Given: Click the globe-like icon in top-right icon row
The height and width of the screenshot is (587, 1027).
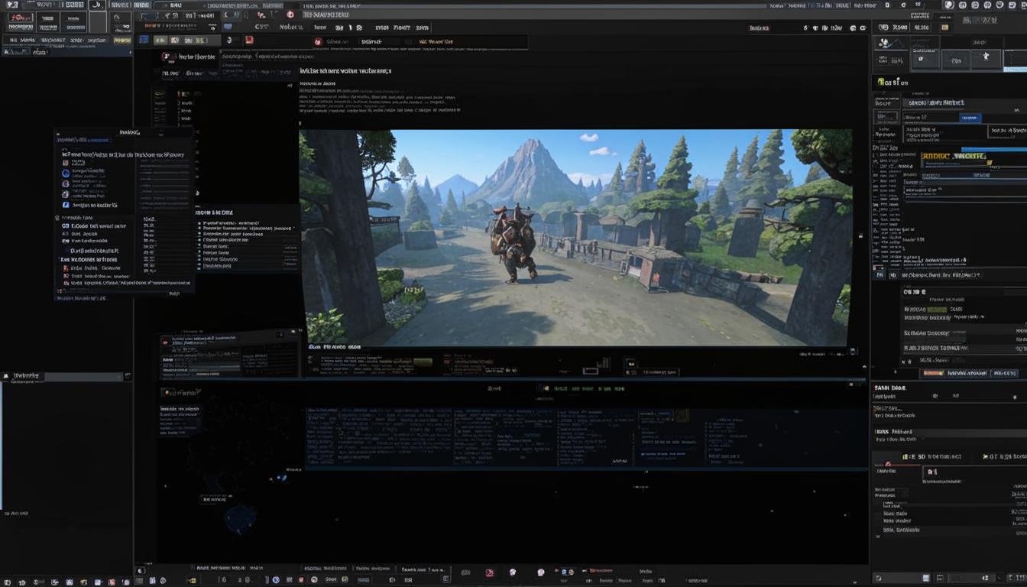Looking at the screenshot, I should (948, 5).
